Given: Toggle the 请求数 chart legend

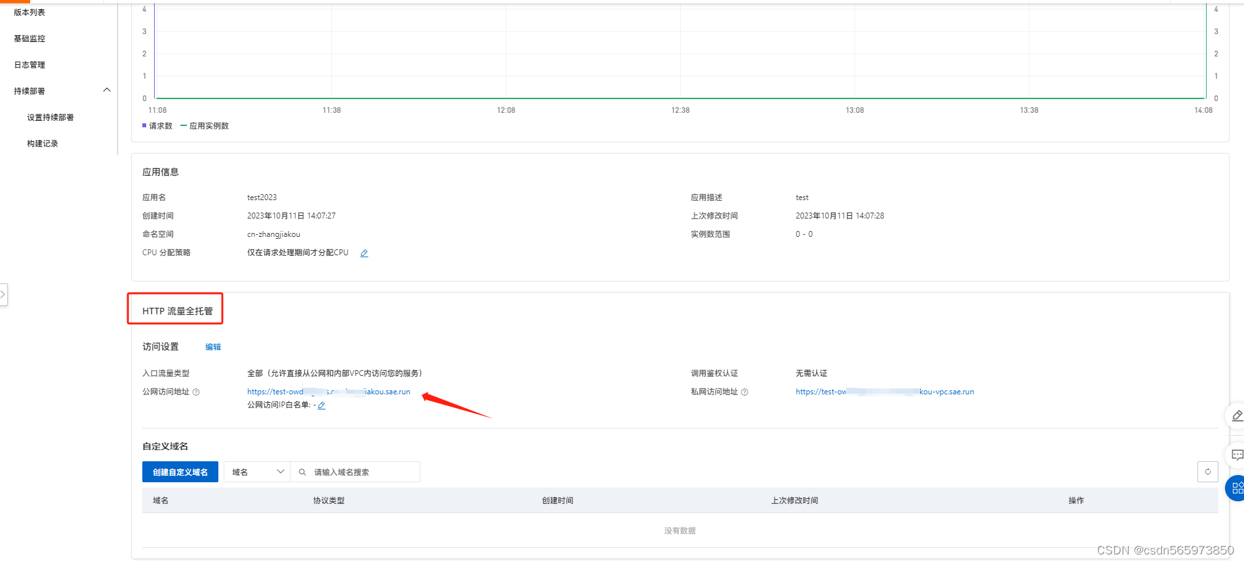Looking at the screenshot, I should [157, 126].
